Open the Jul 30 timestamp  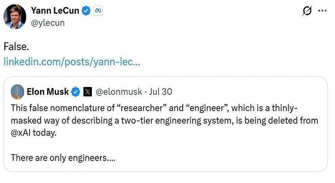pos(160,92)
